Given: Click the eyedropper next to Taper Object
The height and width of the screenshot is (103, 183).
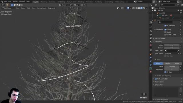Looking at the screenshot, I should point(178,51).
